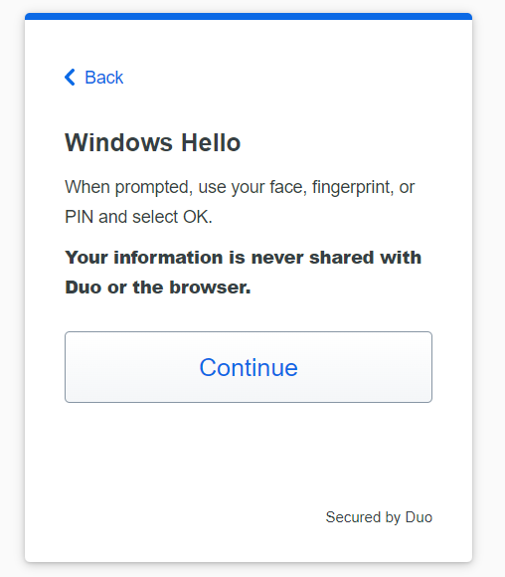This screenshot has width=505, height=577.
Task: Click the word 'Windows' in the heading
Action: [x=119, y=142]
